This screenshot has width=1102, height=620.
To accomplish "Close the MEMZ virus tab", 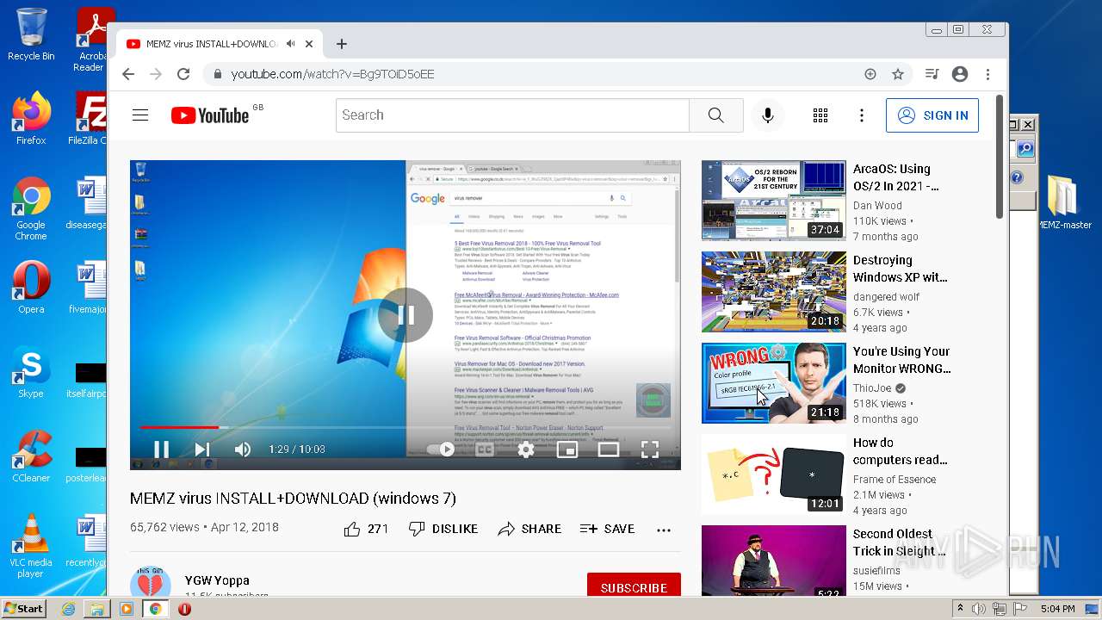I will pos(309,44).
